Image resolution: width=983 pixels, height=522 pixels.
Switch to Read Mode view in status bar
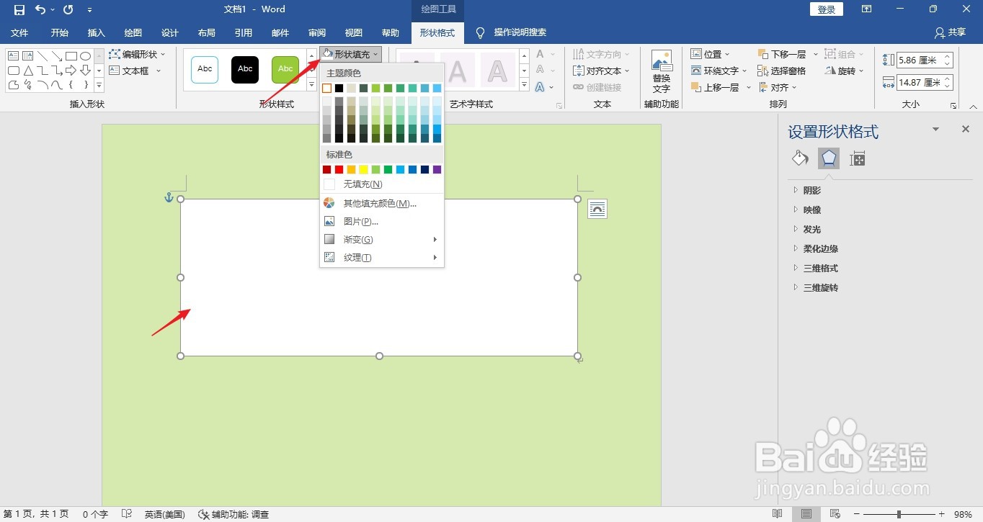point(778,514)
